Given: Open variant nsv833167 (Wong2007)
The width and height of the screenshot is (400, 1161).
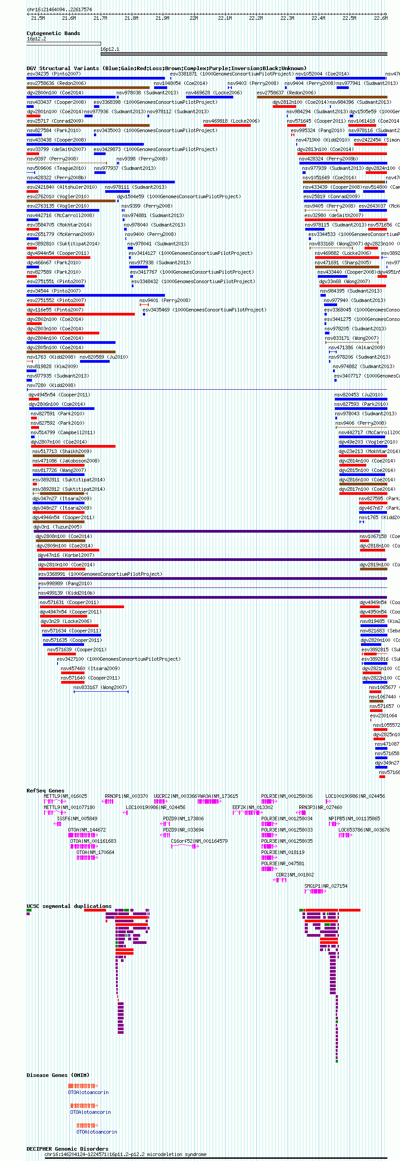Looking at the screenshot, I should [x=100, y=688].
